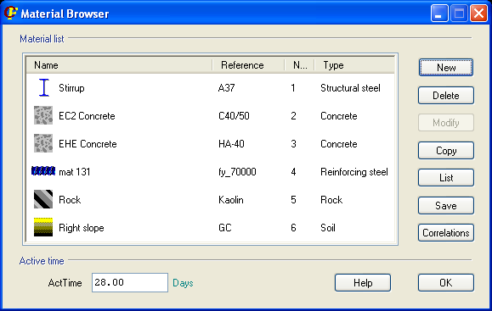Copy the selected material
Screen dimensions: 492x311
pyautogui.click(x=446, y=151)
